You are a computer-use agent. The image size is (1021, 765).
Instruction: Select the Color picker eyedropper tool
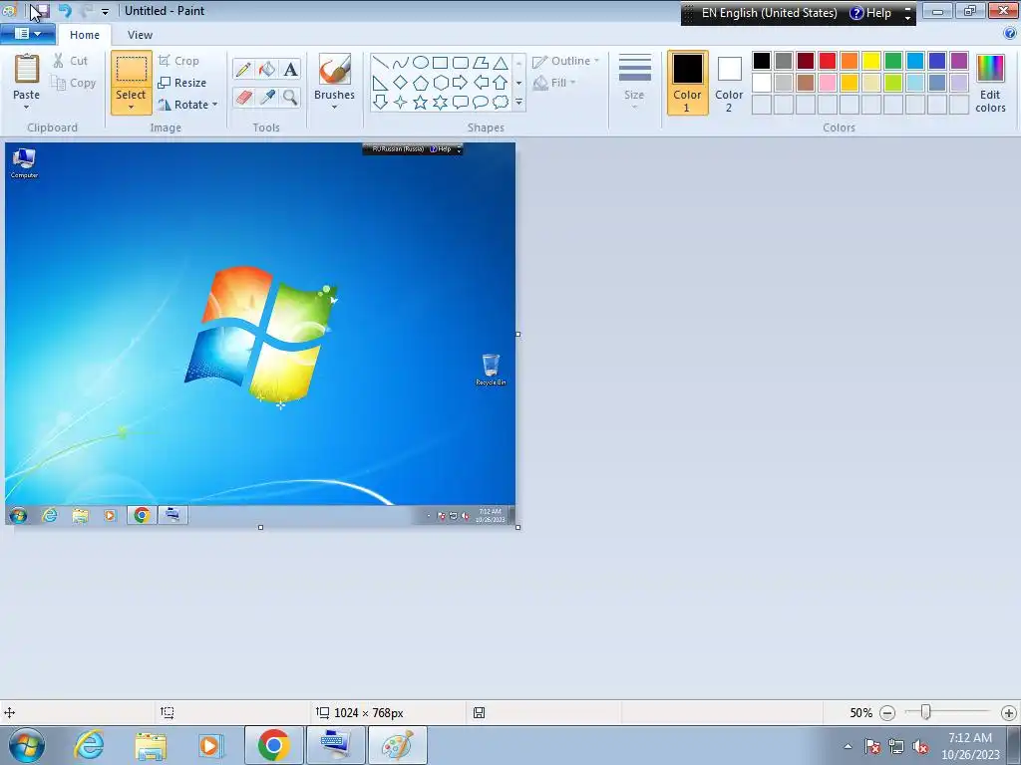pyautogui.click(x=267, y=98)
